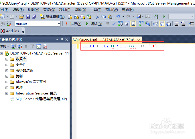This screenshot has width=195, height=139.
Task: Open the Debug (调试) menu
Action: click(x=80, y=9)
